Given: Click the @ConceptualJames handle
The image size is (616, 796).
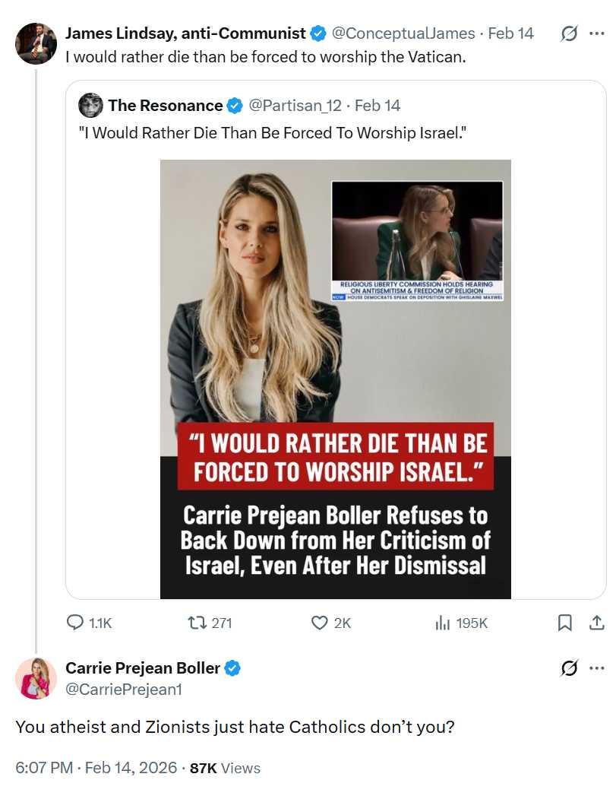Looking at the screenshot, I should 403,33.
